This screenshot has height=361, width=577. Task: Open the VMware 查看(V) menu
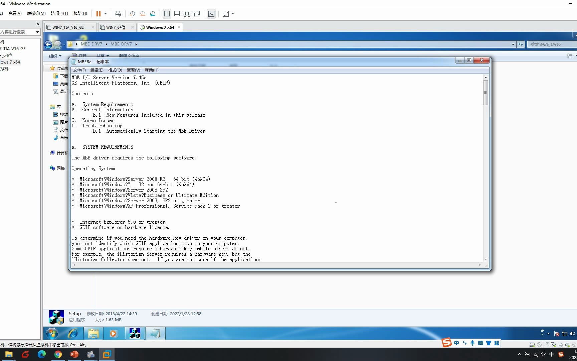tap(15, 13)
